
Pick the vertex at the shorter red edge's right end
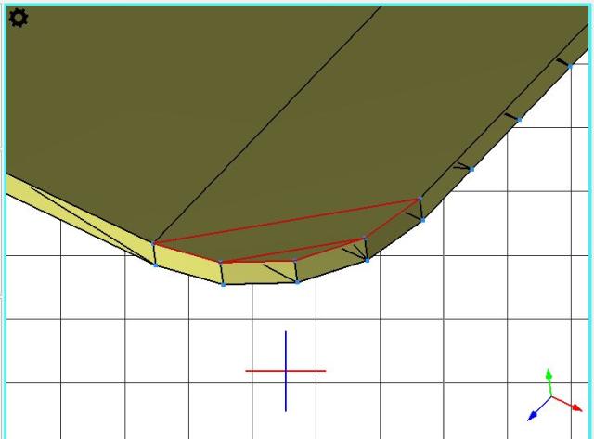[365, 239]
